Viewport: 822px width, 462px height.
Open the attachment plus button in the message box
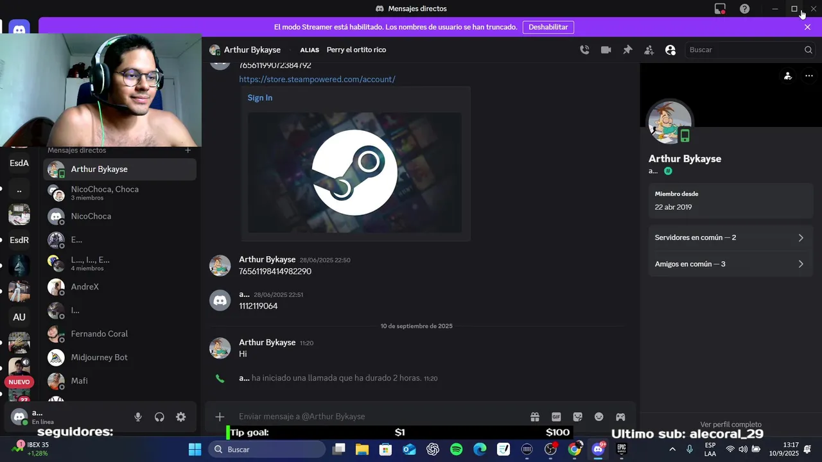[220, 416]
